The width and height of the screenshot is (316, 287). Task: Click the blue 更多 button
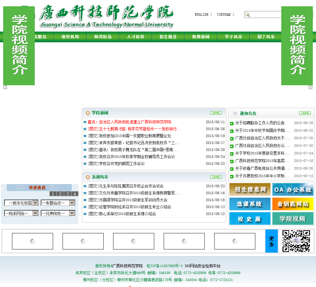[271, 241]
